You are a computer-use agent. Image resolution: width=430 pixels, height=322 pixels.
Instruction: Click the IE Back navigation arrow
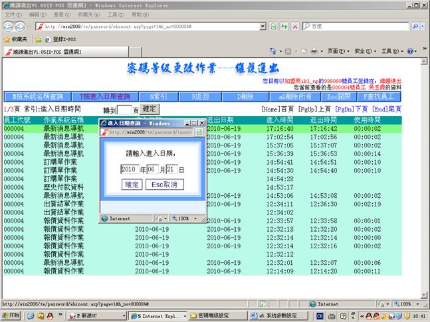pos(9,26)
